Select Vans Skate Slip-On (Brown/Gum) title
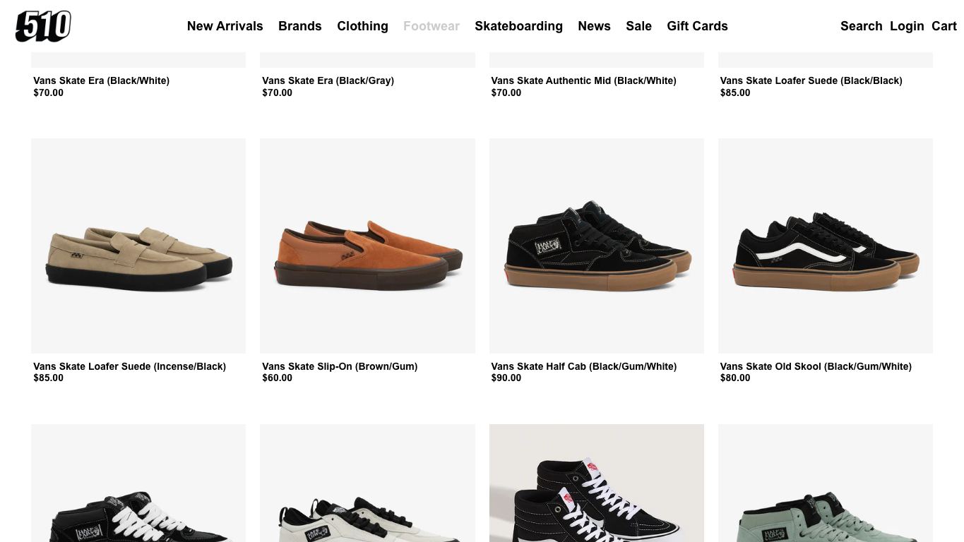 coord(340,366)
